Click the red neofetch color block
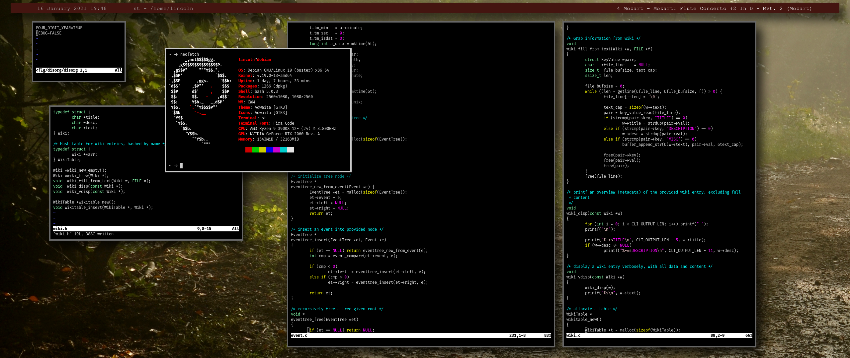This screenshot has height=358, width=850. pos(249,150)
